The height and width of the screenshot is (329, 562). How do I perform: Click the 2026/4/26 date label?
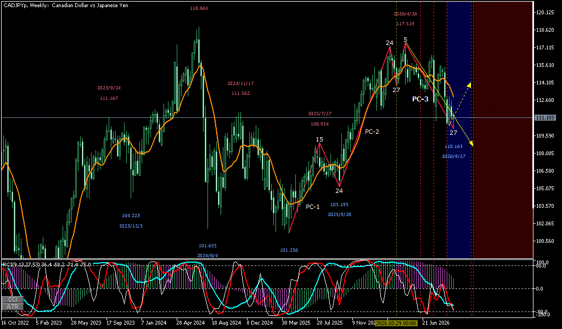405,14
